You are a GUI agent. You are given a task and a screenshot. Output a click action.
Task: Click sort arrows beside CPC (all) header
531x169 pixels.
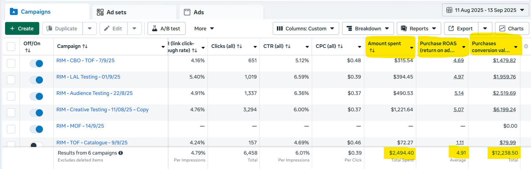pyautogui.click(x=340, y=46)
